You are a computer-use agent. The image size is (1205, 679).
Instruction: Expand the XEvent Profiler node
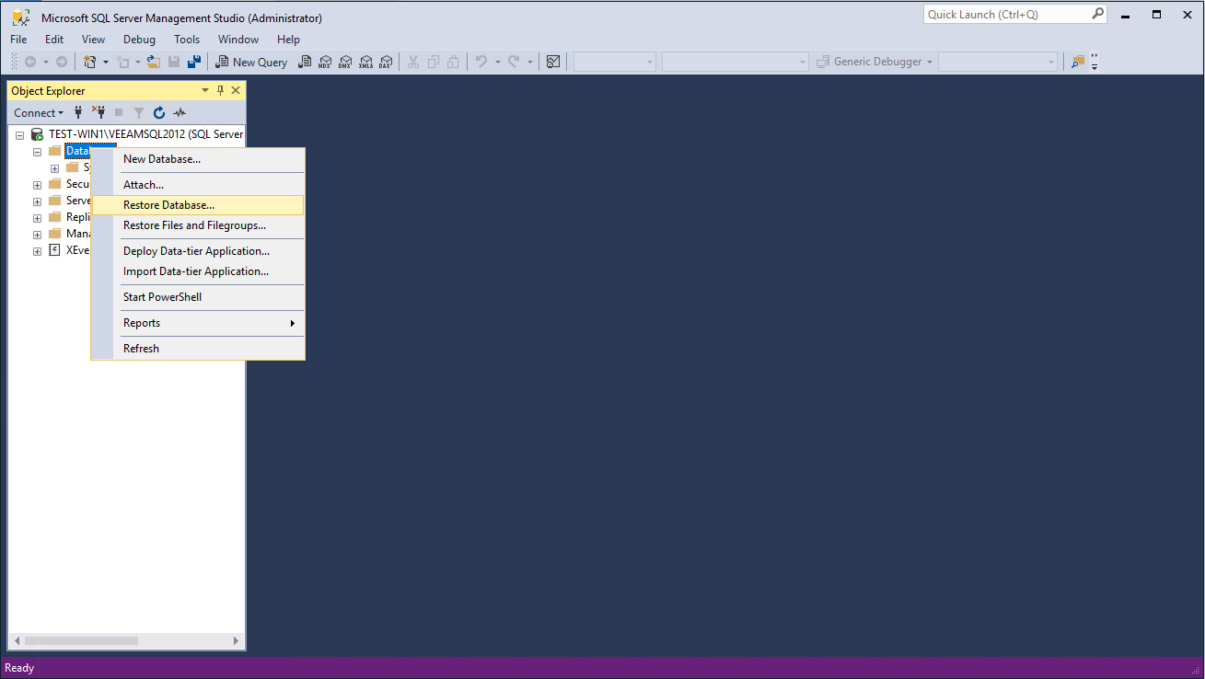coord(38,251)
